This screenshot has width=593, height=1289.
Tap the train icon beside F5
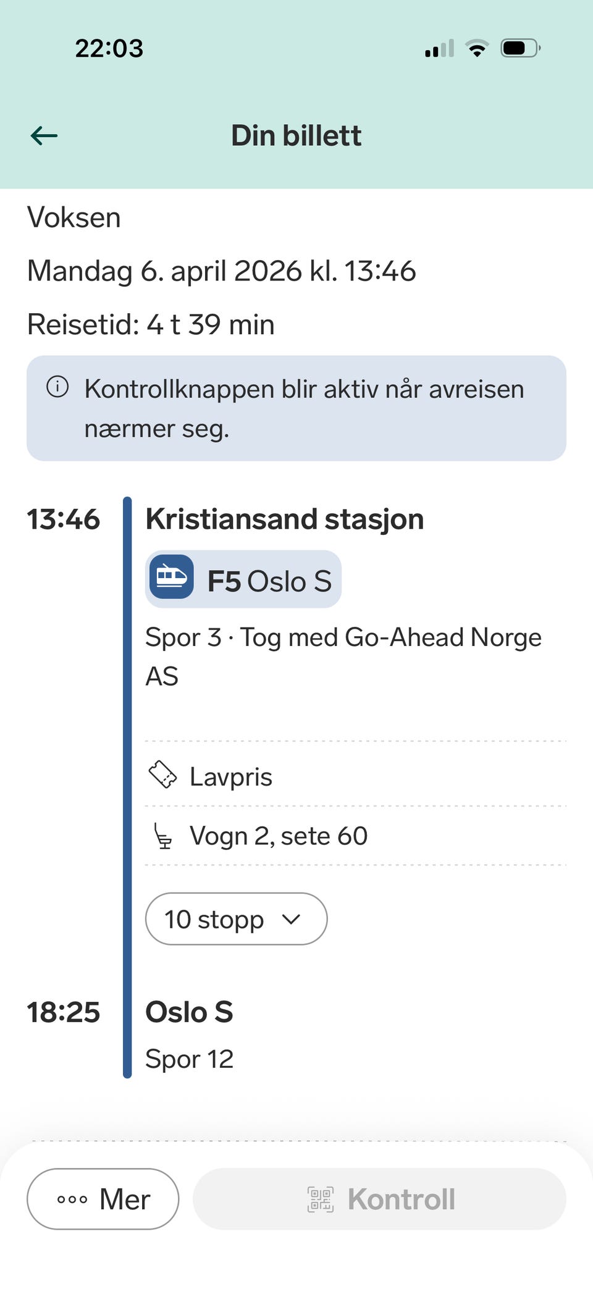tap(171, 578)
